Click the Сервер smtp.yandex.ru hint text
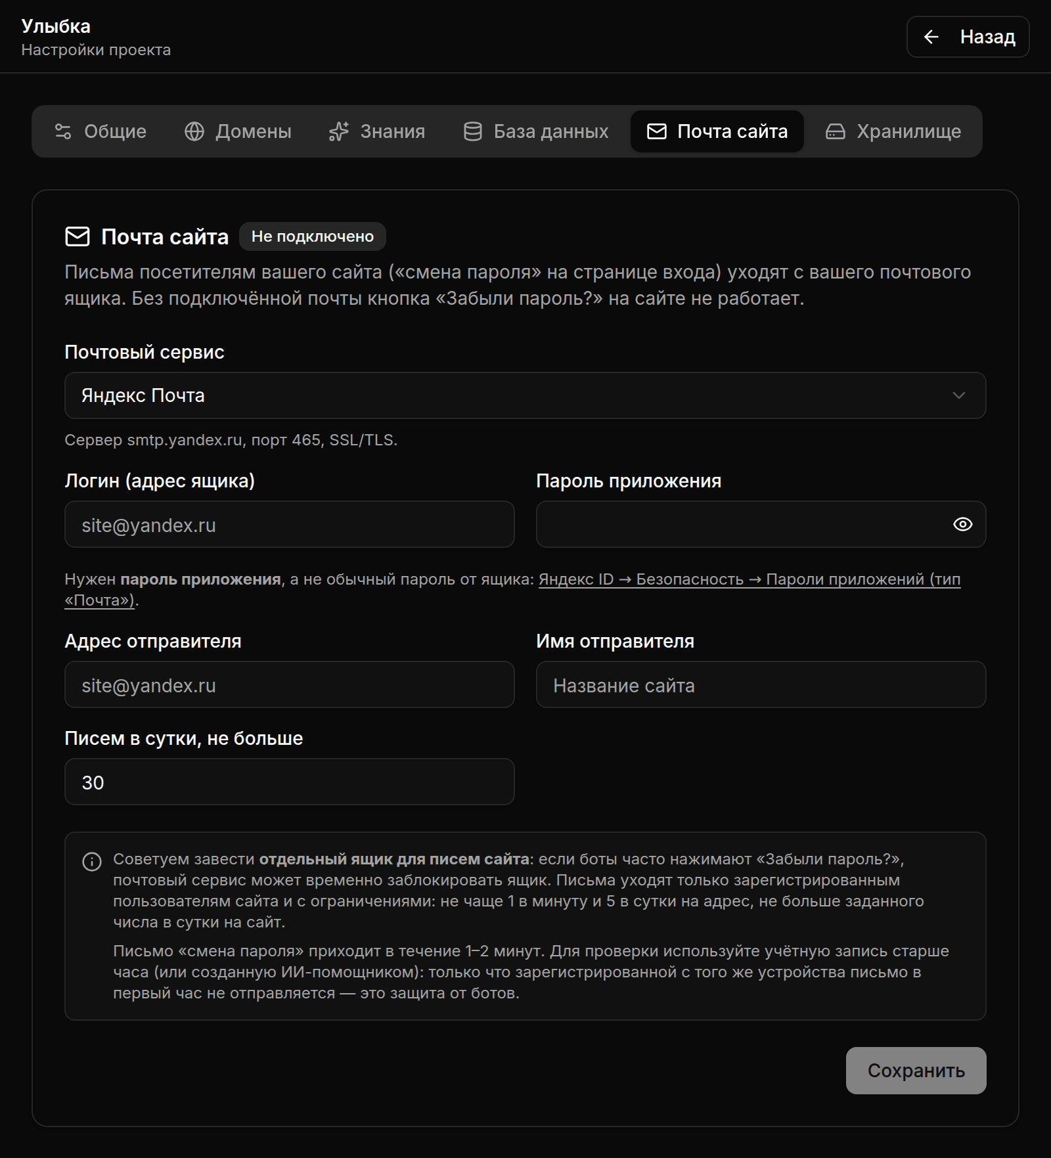Screen dimensions: 1051x1158 click(231, 440)
